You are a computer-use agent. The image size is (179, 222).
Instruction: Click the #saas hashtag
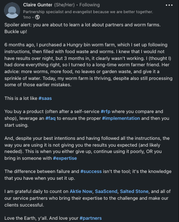click(45, 99)
